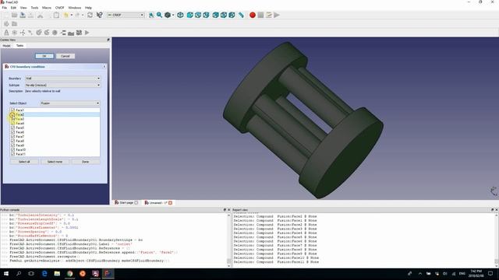Toggle the Face7 checkbox
Image resolution: width=499 pixels, height=280 pixels.
point(13,137)
